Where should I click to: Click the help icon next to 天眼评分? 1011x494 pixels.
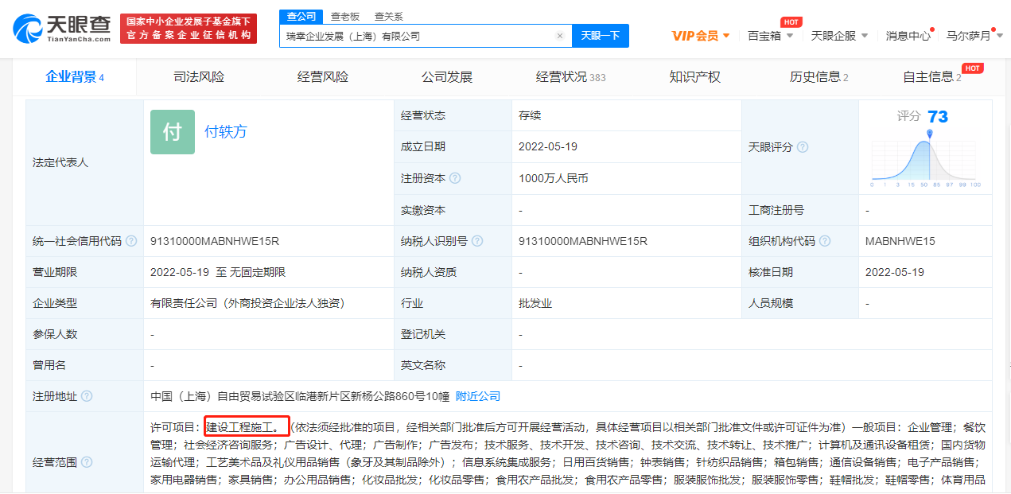(804, 147)
